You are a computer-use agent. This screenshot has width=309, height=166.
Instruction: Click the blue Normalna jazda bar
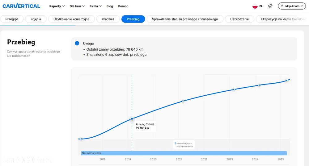pyautogui.click(x=184, y=153)
